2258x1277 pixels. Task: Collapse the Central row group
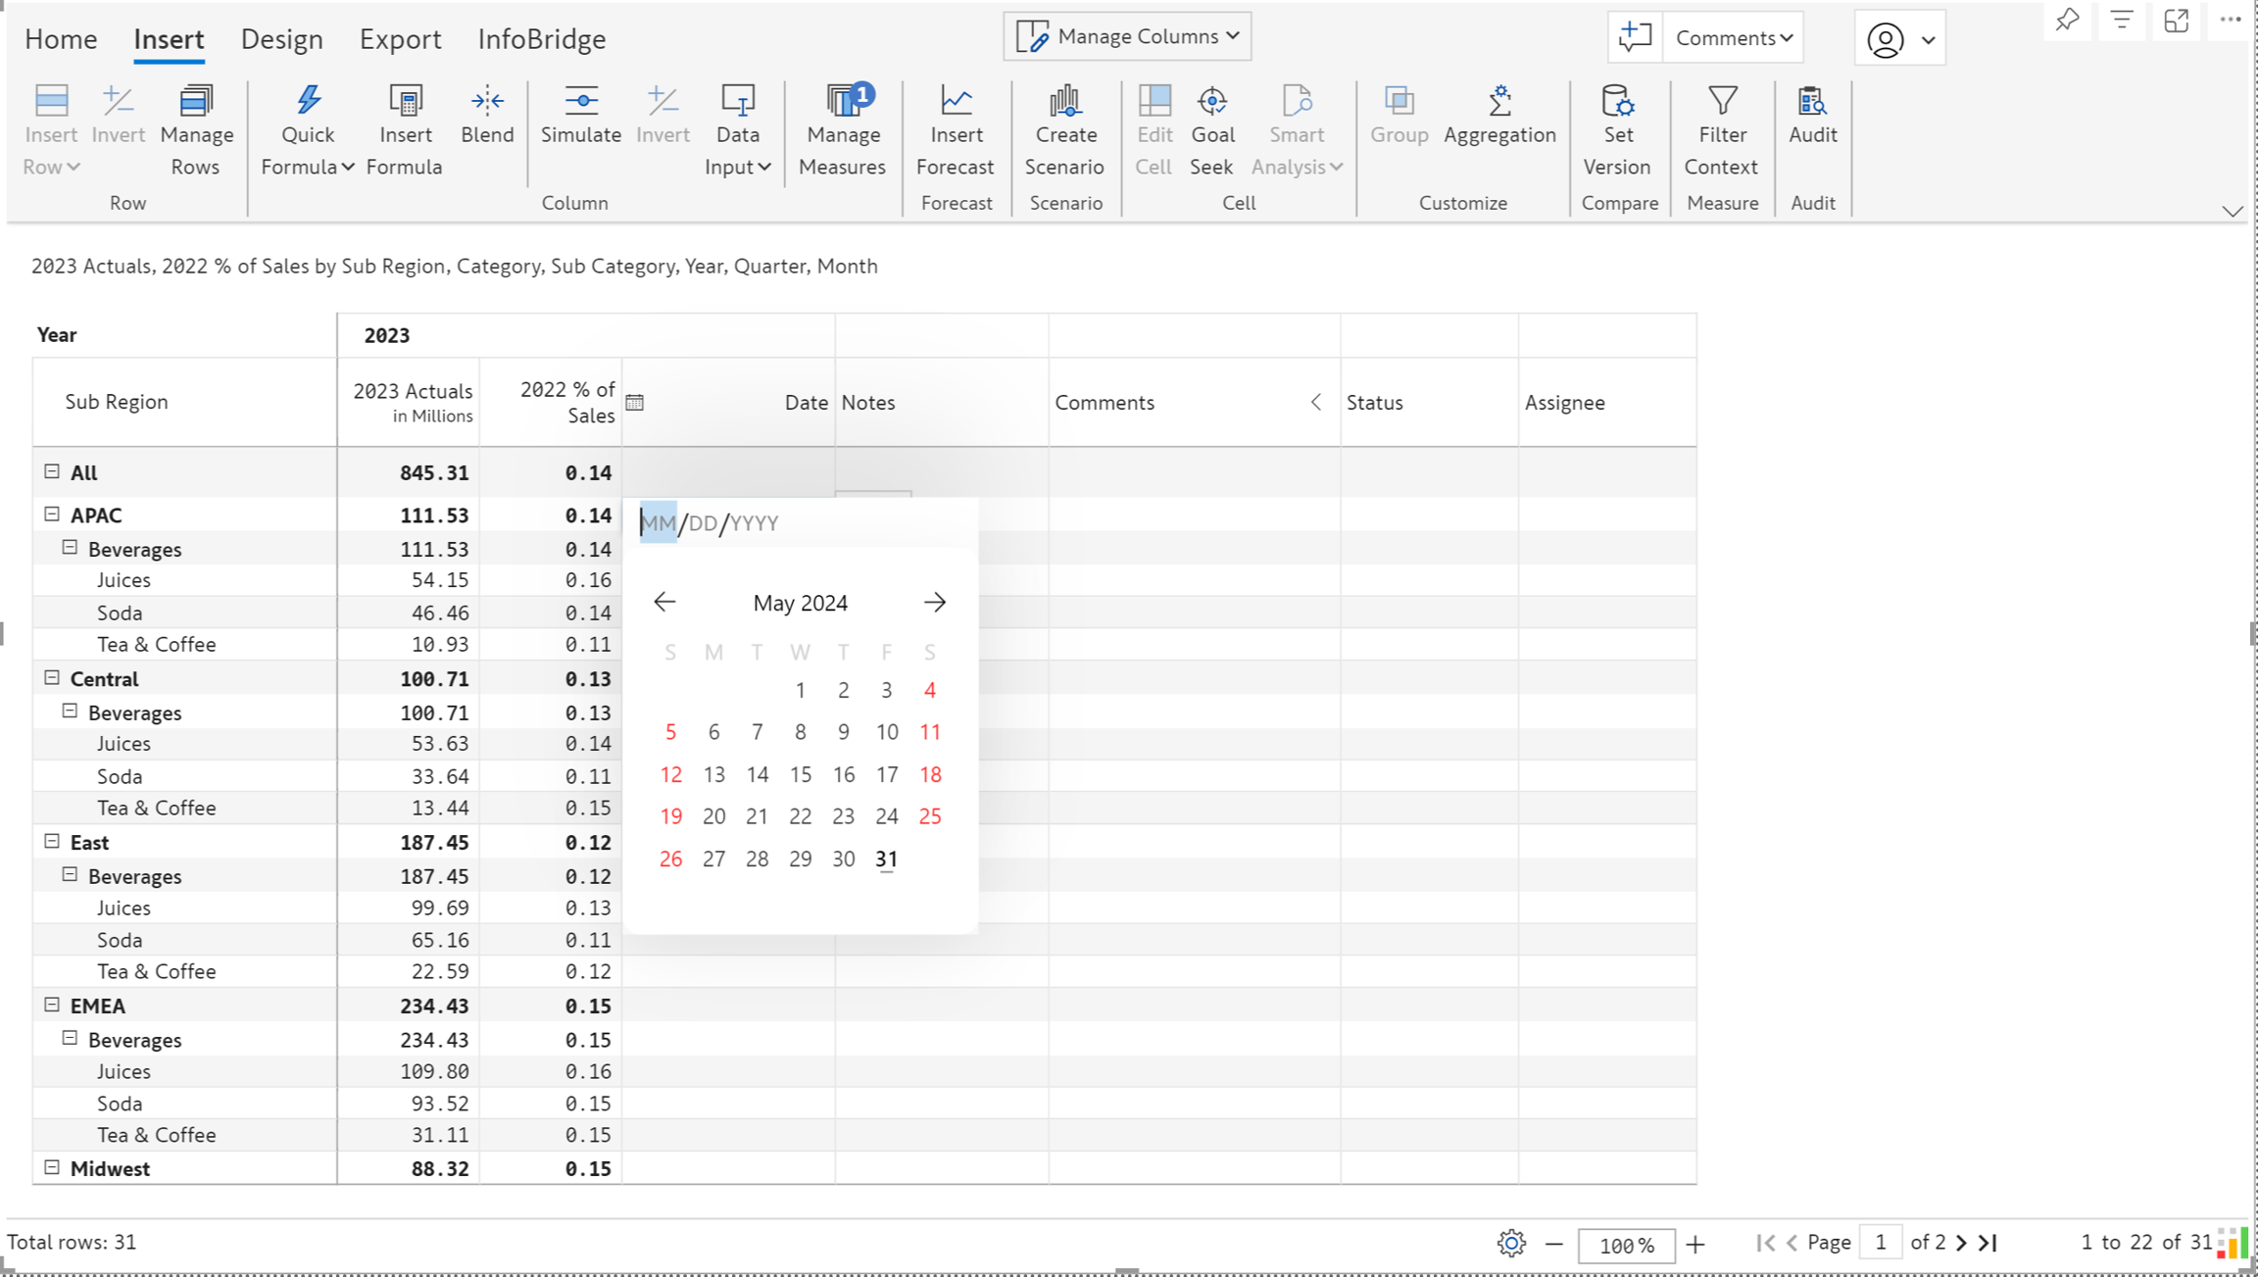[x=52, y=677]
